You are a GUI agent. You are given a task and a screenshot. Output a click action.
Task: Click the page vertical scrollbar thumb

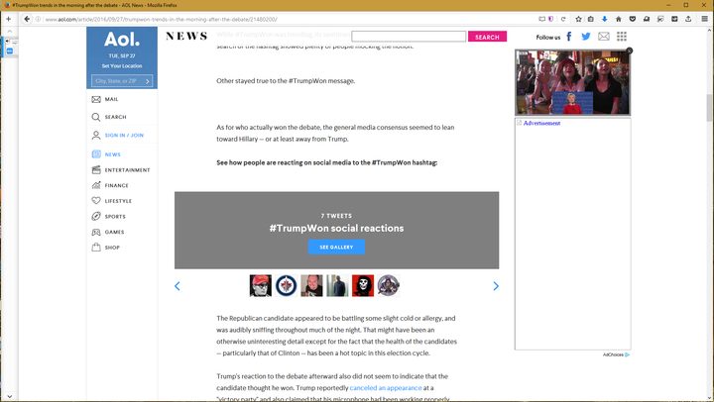[709, 107]
